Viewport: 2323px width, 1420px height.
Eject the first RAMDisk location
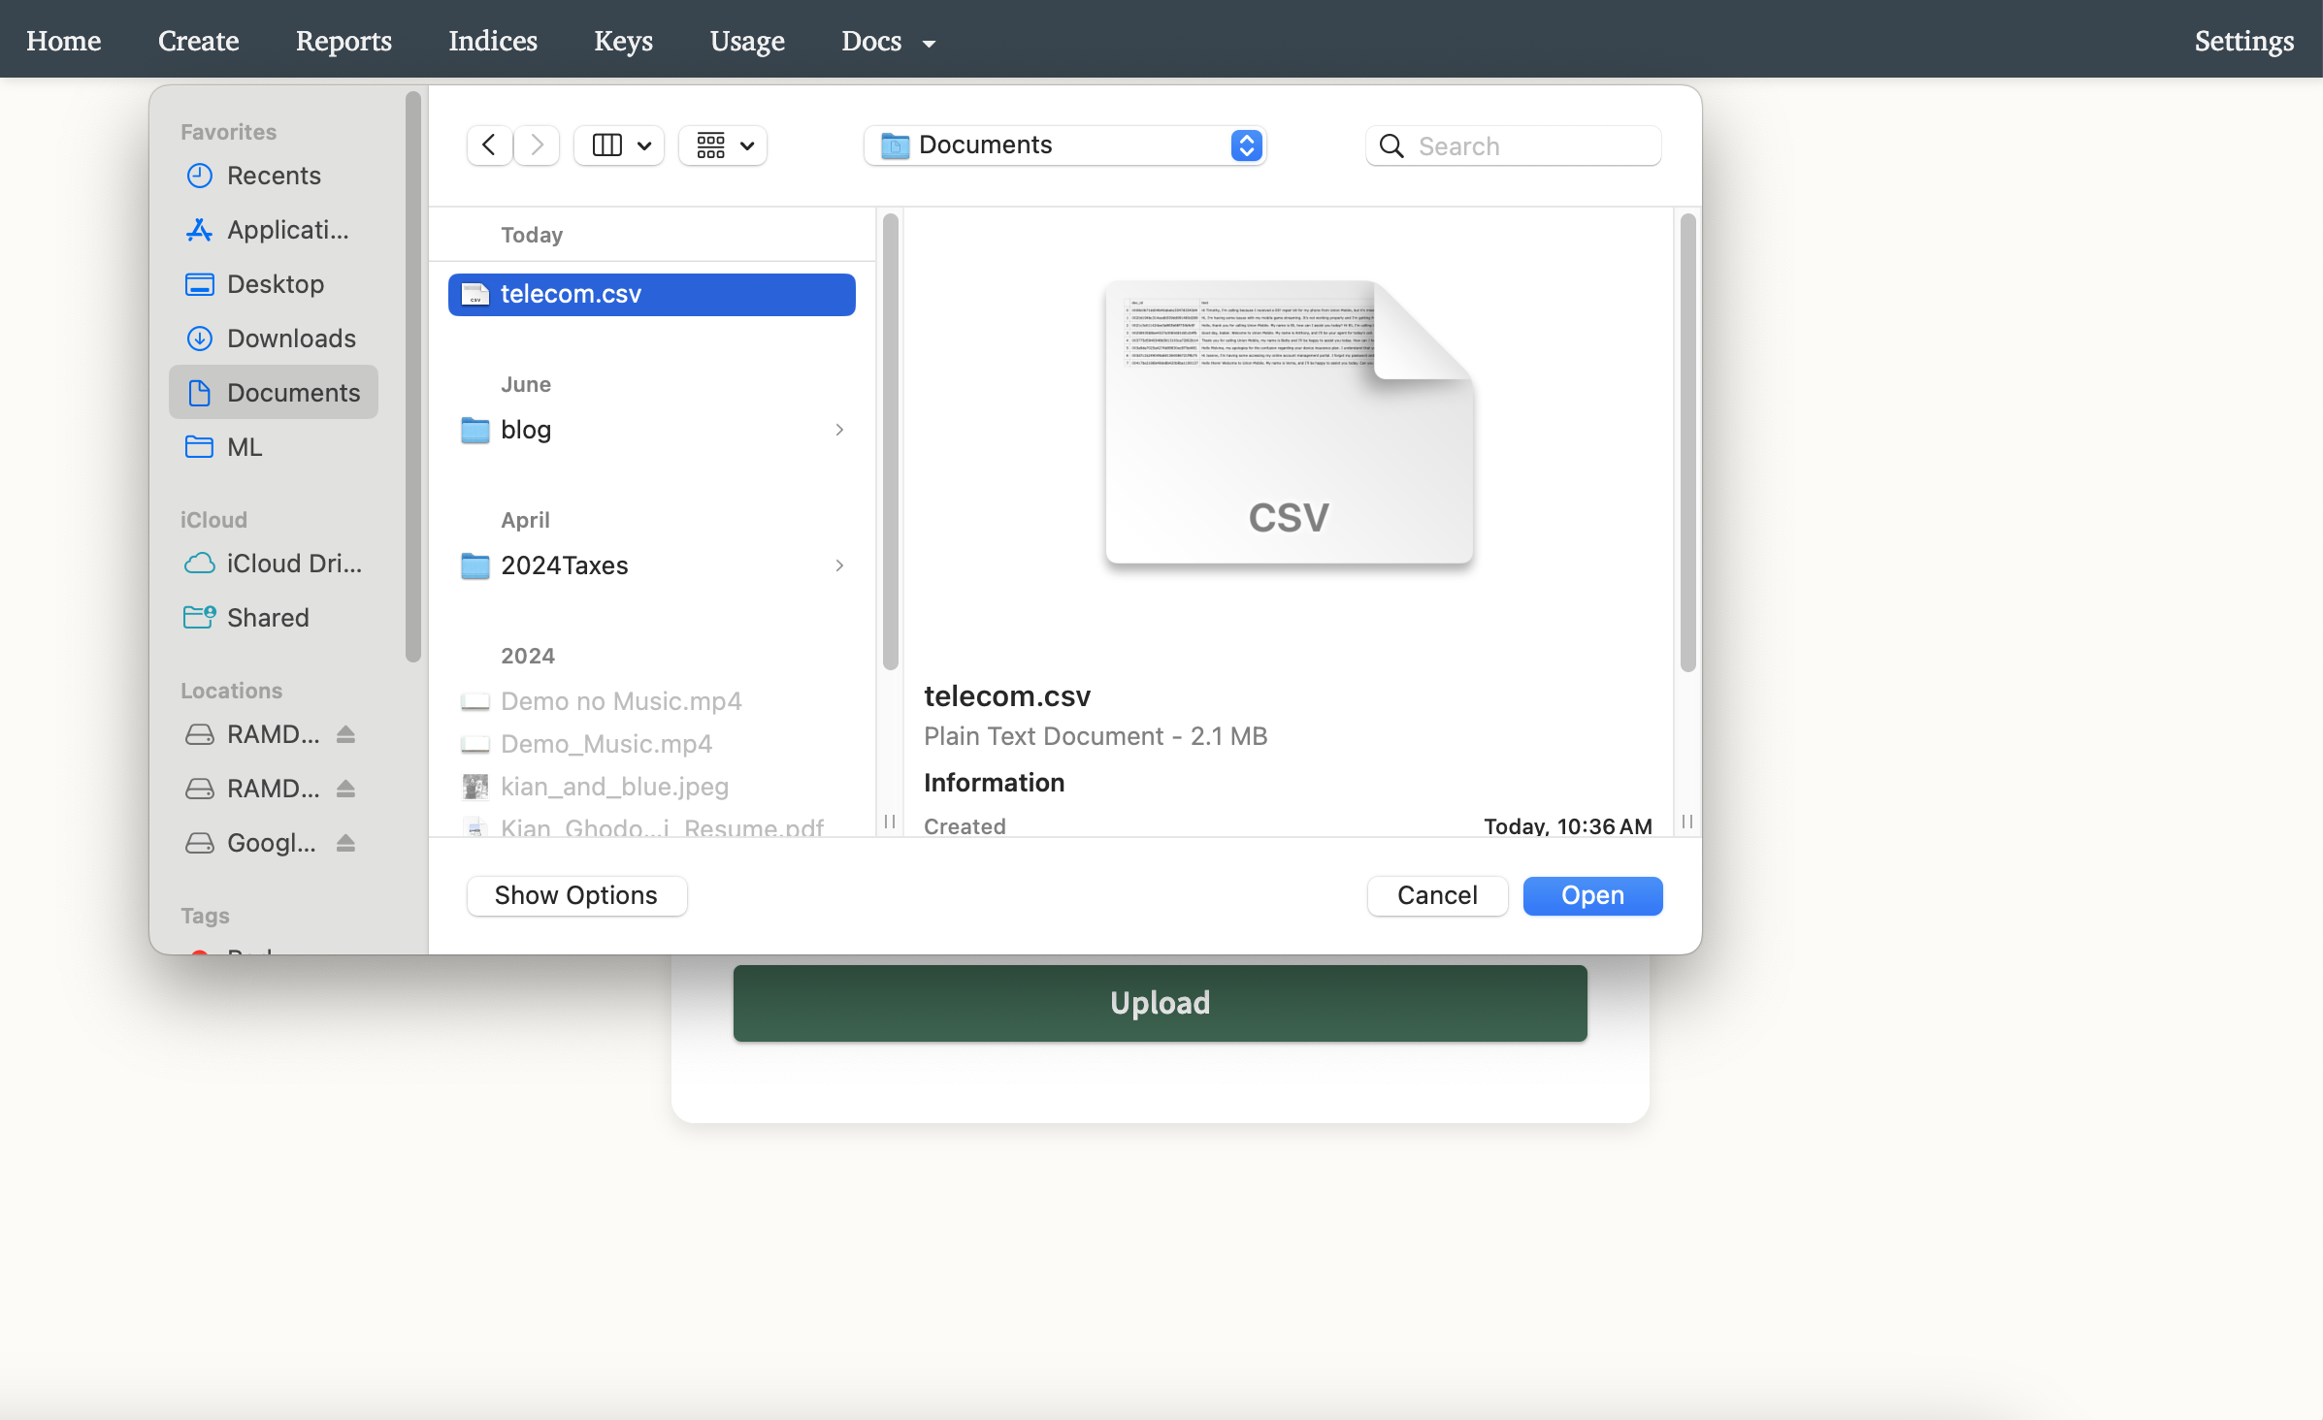click(345, 734)
